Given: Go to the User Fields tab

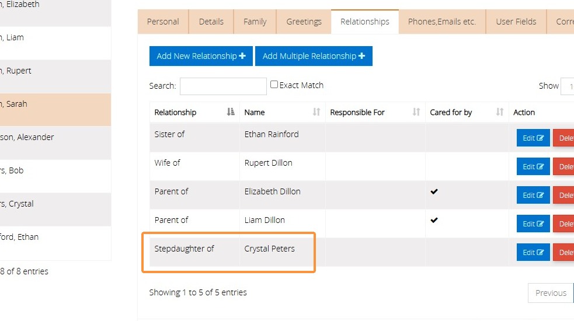Looking at the screenshot, I should pos(516,22).
